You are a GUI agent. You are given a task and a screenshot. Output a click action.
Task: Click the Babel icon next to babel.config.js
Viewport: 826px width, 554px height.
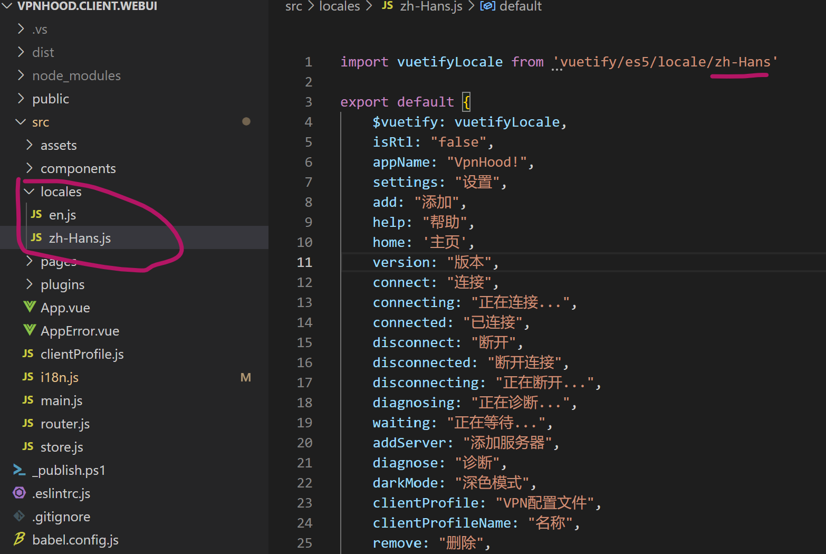point(19,539)
